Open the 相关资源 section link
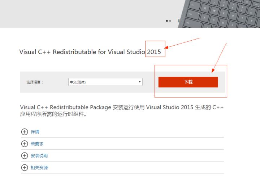This screenshot has width=260, height=186. [x=39, y=167]
